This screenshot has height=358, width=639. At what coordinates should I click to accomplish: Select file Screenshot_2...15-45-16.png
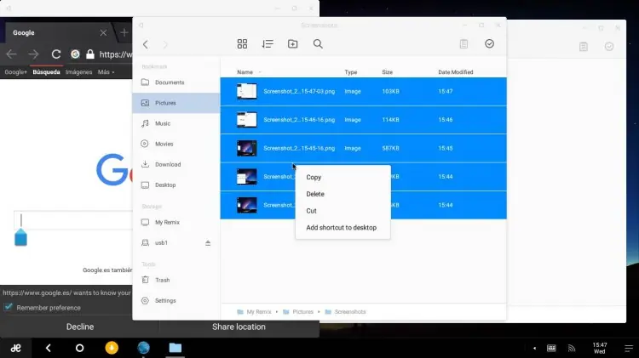pyautogui.click(x=364, y=149)
